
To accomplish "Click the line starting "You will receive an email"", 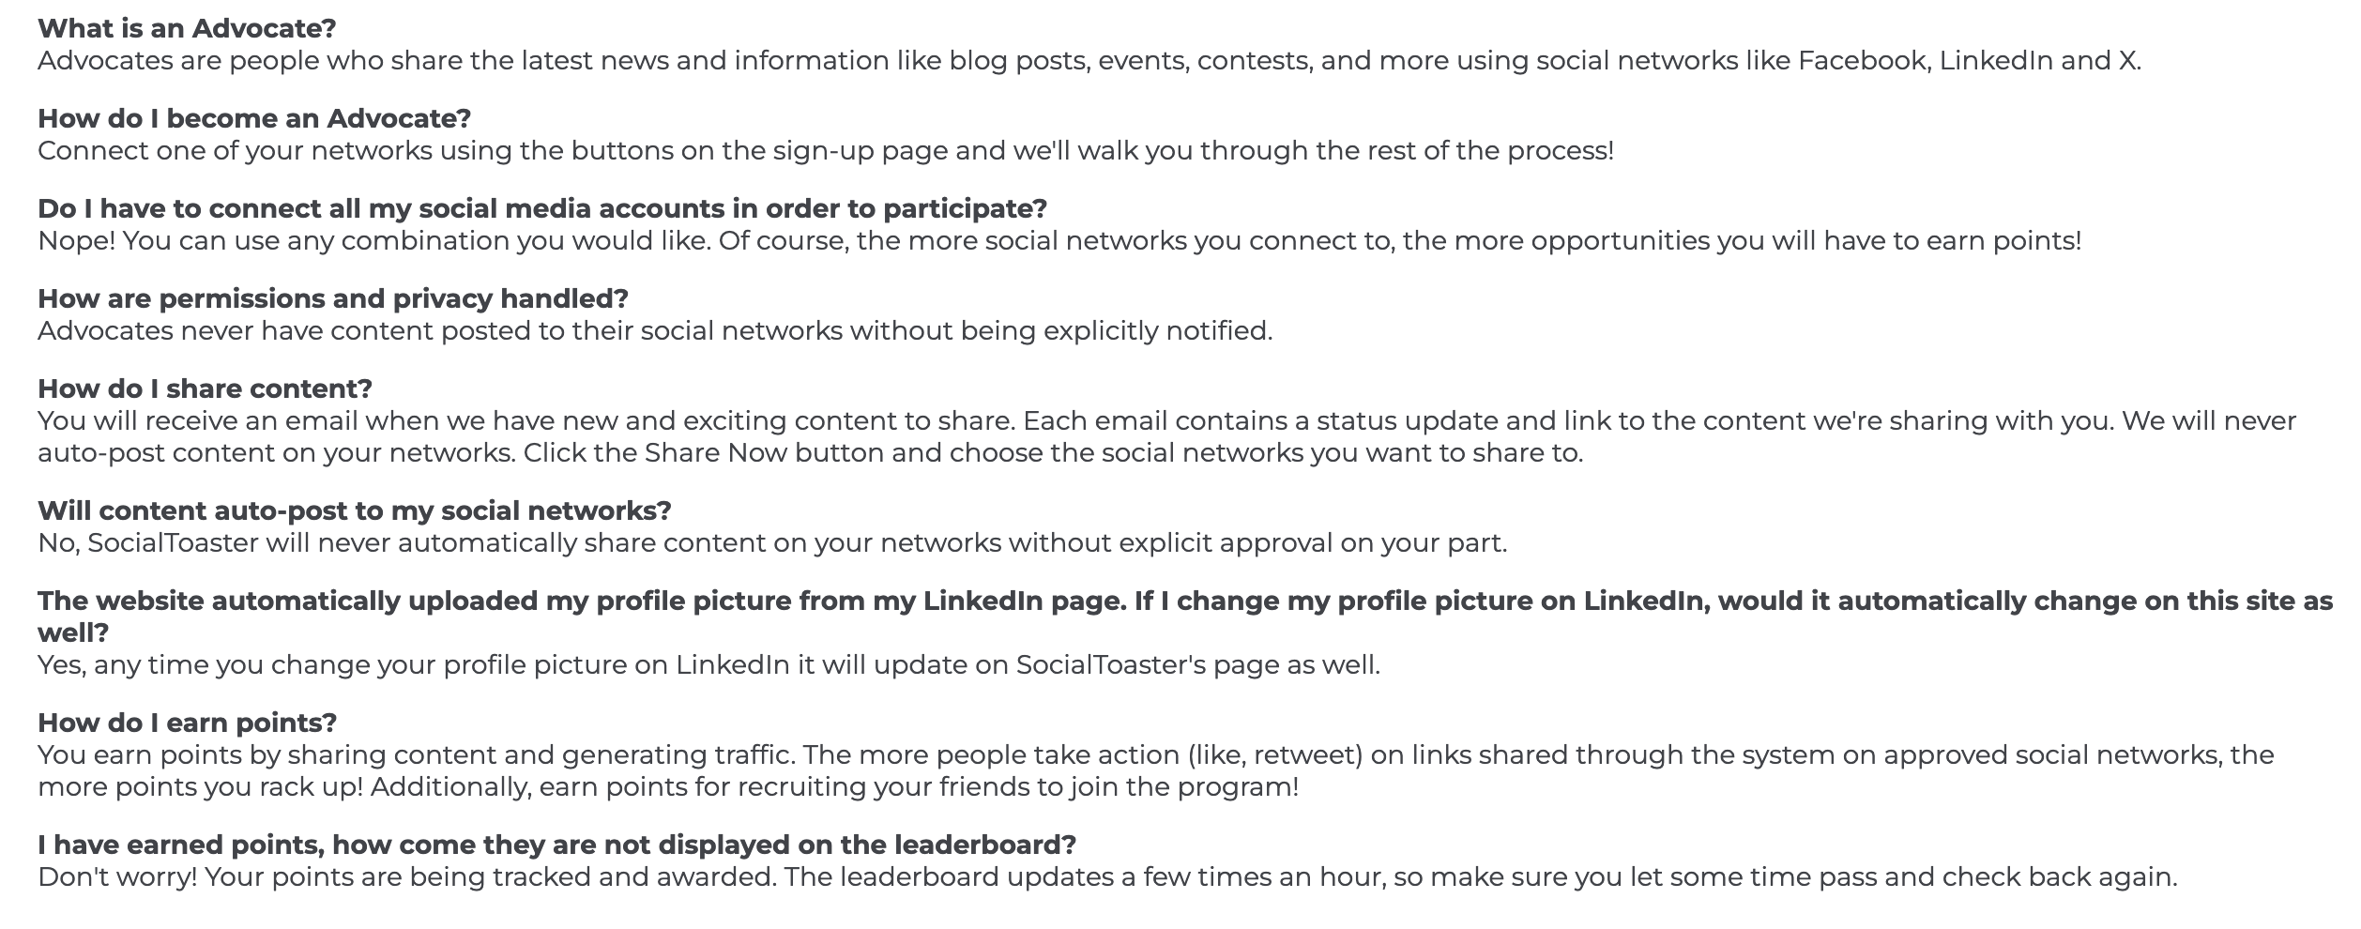I will click(x=1165, y=420).
